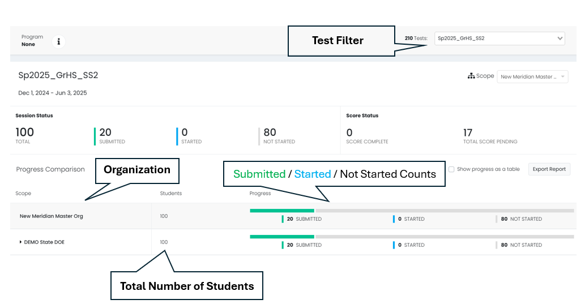Click the DEMO State DOE organization name

click(44, 242)
